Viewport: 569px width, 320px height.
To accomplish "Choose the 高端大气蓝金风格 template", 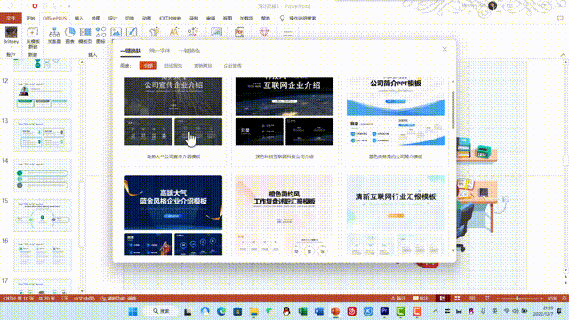I will point(173,215).
